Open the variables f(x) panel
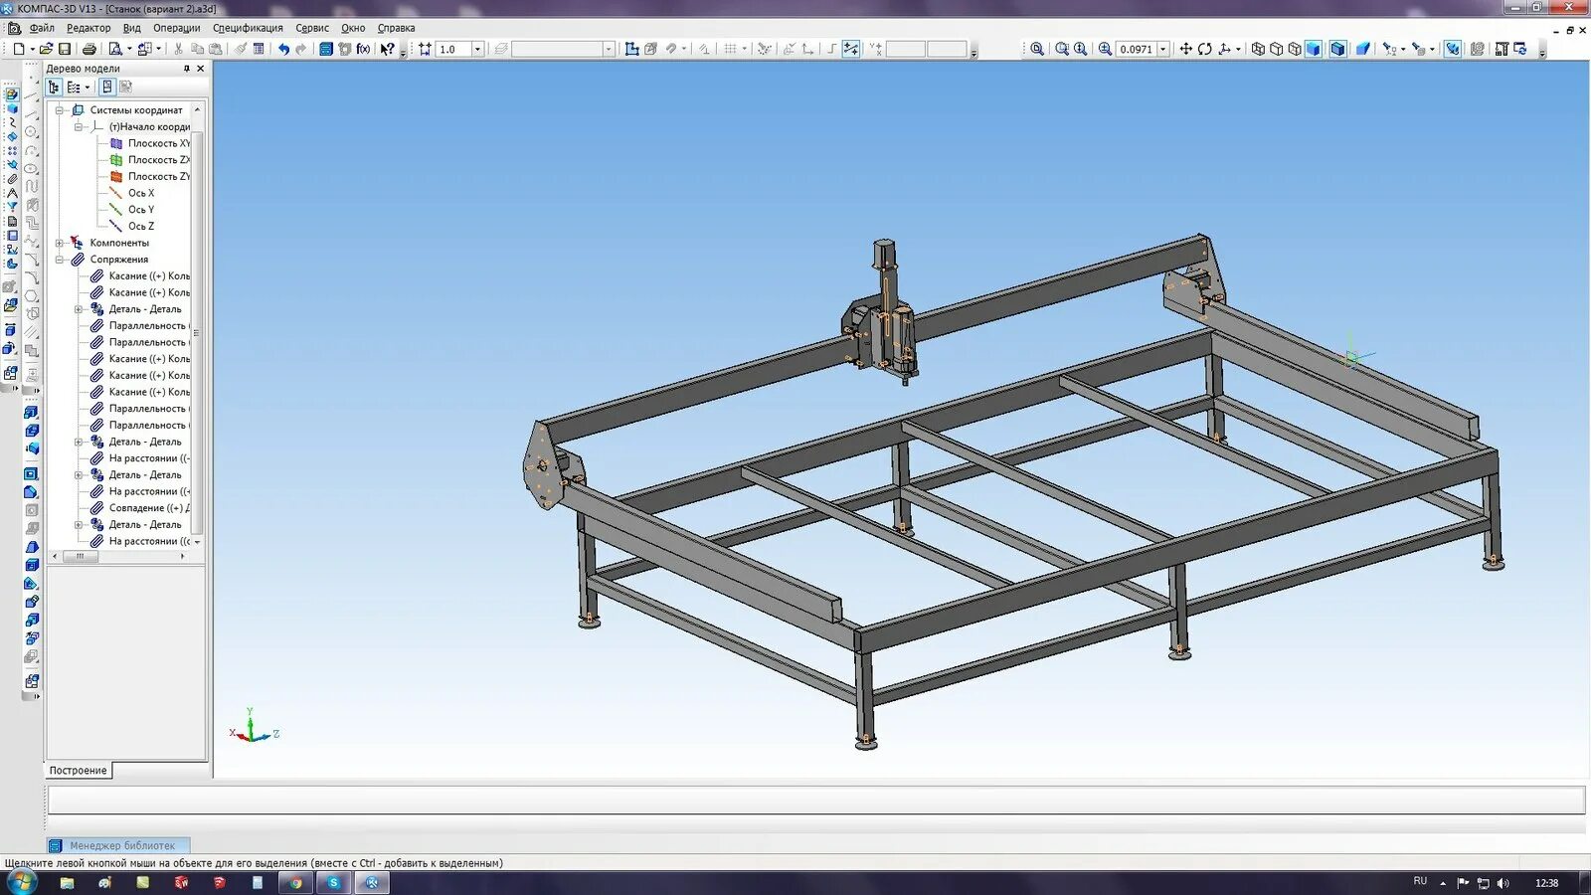Image resolution: width=1591 pixels, height=895 pixels. coord(363,49)
